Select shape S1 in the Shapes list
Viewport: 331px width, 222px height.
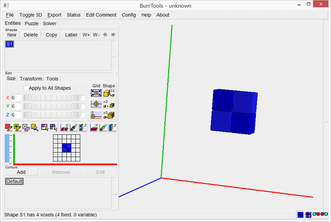(x=9, y=44)
